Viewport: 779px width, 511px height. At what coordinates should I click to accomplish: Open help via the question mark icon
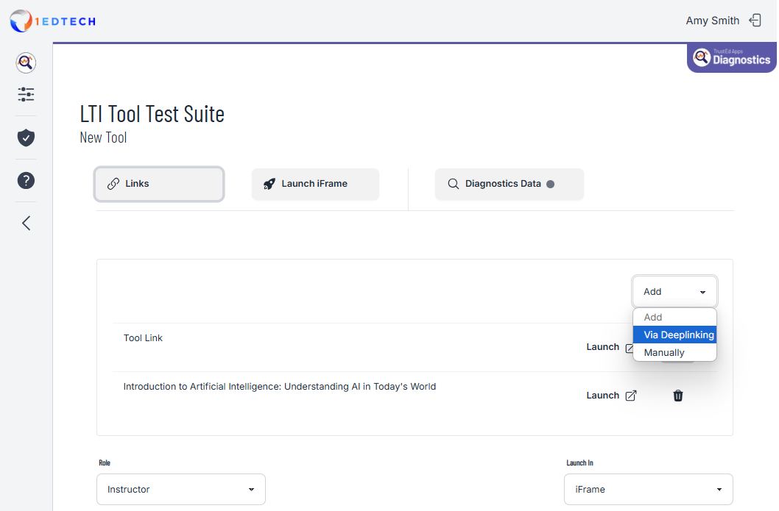[25, 180]
